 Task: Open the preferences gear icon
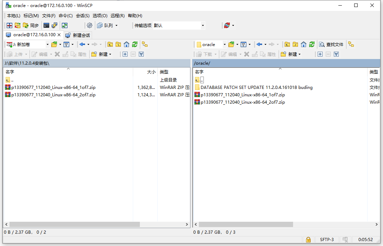tap(90, 25)
